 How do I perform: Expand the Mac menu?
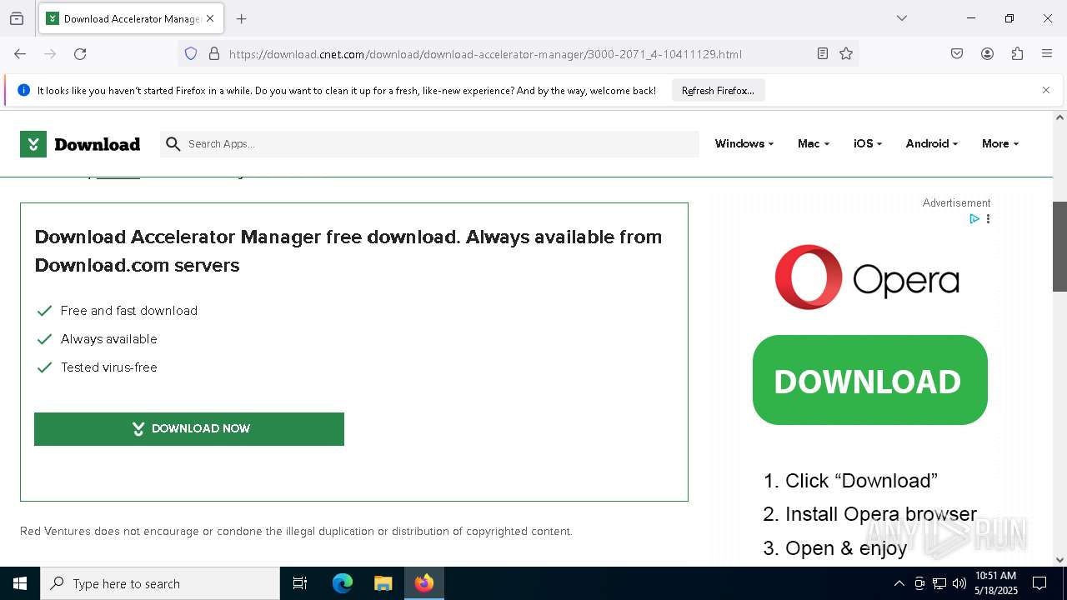814,143
